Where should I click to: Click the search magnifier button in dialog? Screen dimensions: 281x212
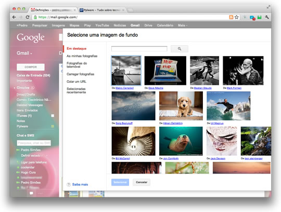point(180,48)
